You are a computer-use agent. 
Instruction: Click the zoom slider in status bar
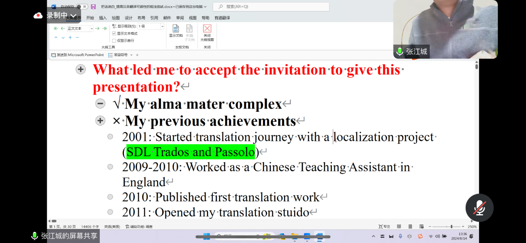tap(451, 227)
